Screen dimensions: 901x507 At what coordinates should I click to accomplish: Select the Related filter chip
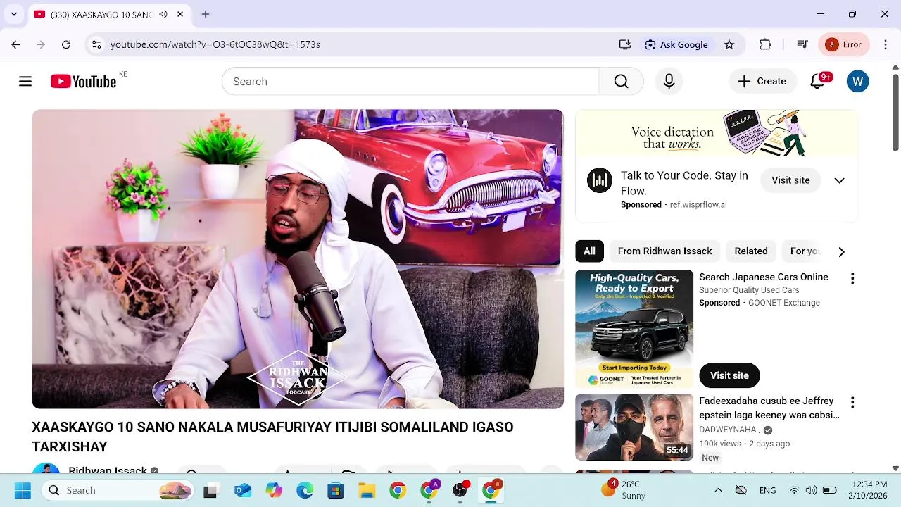(x=751, y=251)
